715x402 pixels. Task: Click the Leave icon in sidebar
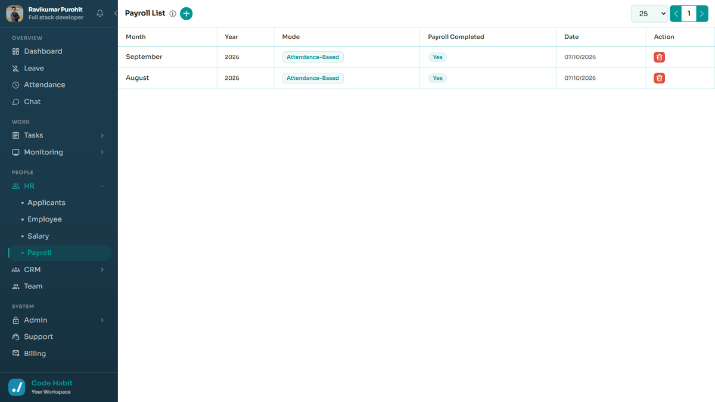click(16, 68)
